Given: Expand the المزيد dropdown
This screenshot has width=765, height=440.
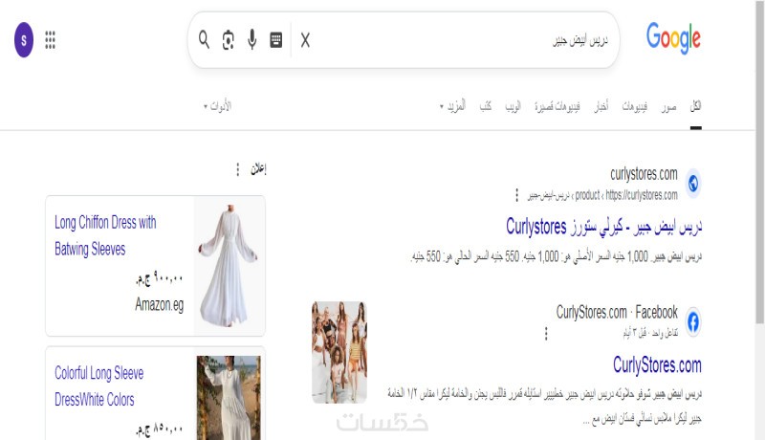Looking at the screenshot, I should coord(452,106).
